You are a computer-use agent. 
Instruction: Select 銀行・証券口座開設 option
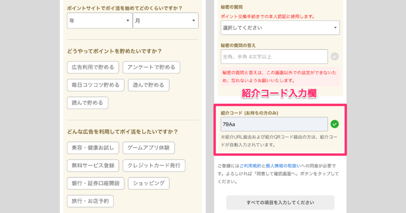pos(96,183)
